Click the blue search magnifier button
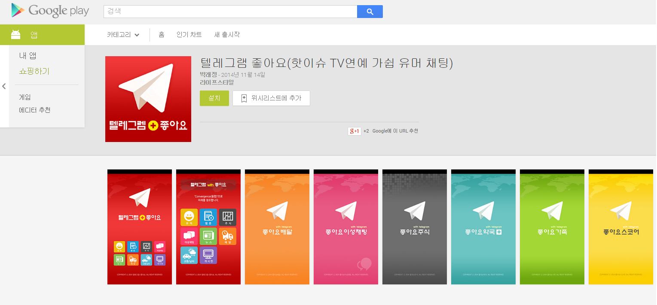The image size is (657, 305). (370, 12)
